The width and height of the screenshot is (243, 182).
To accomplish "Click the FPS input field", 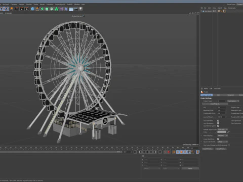I will [x=221, y=108].
